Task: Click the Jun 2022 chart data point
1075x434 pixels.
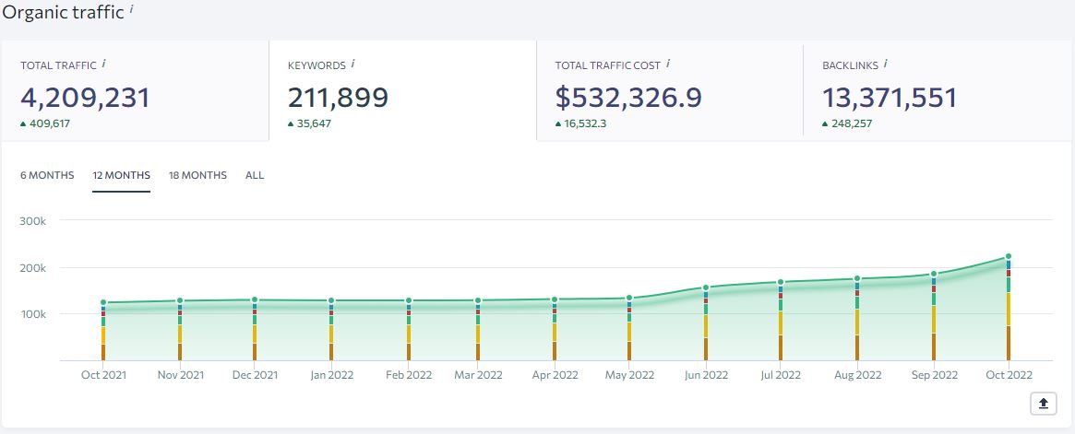Action: (706, 287)
